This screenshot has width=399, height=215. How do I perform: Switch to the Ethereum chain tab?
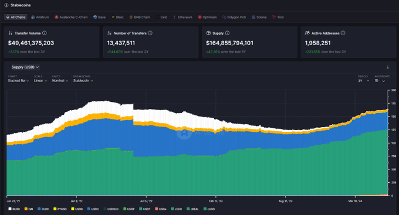182,17
